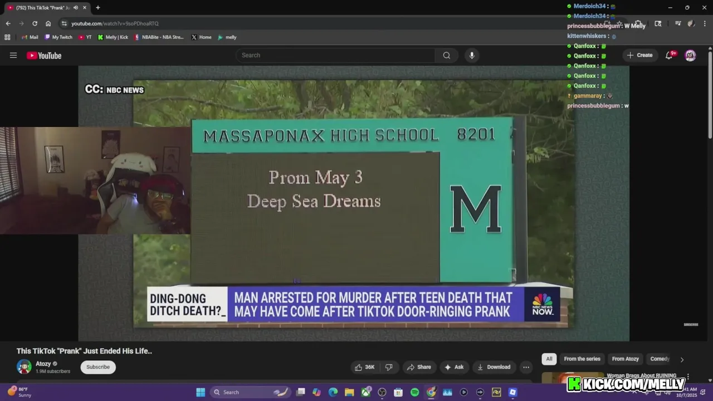Open the Woman Brags About RUINING video thumbnail

pos(573,378)
